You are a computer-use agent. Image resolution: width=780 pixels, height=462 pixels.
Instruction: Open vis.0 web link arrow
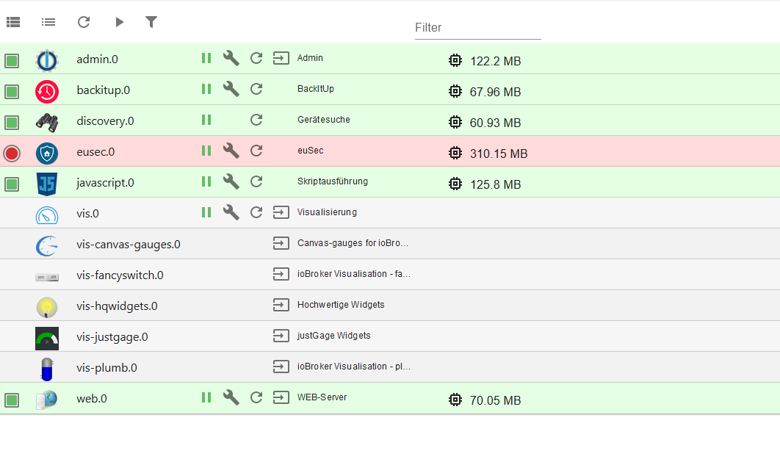point(281,212)
